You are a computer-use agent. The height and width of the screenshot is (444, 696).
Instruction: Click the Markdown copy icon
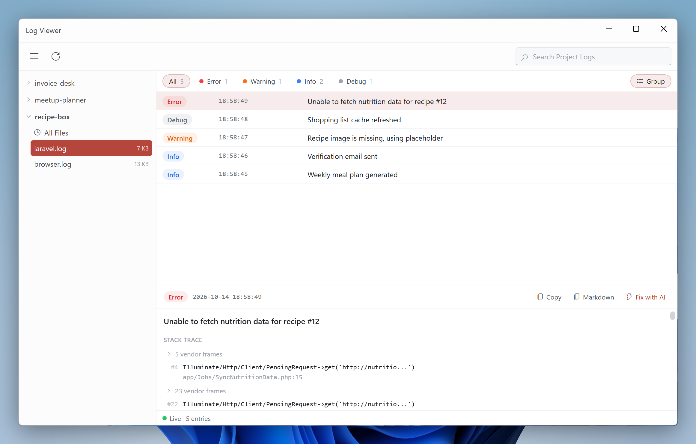point(576,297)
